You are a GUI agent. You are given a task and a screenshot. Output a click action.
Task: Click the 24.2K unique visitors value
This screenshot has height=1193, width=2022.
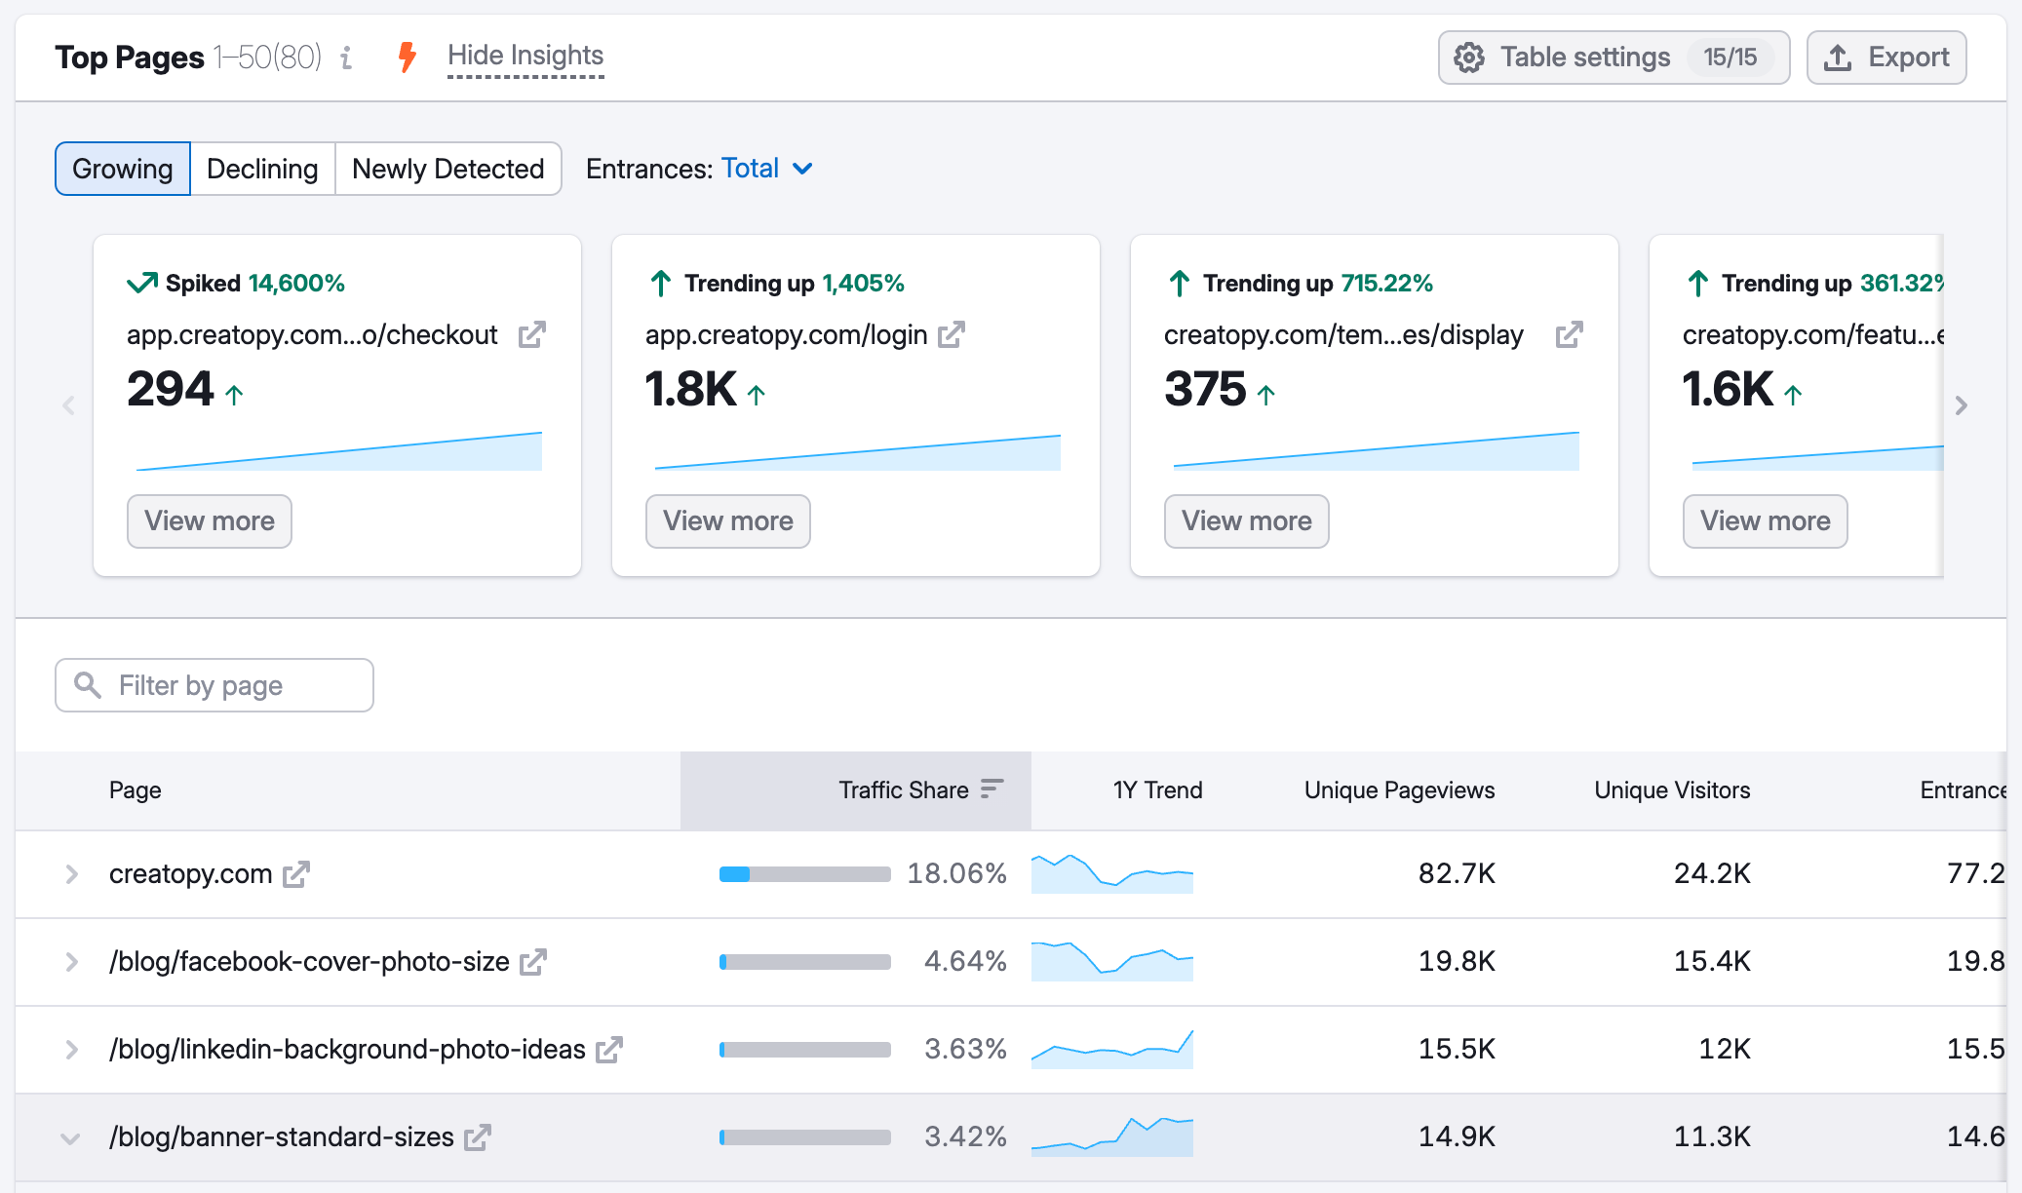[1712, 873]
